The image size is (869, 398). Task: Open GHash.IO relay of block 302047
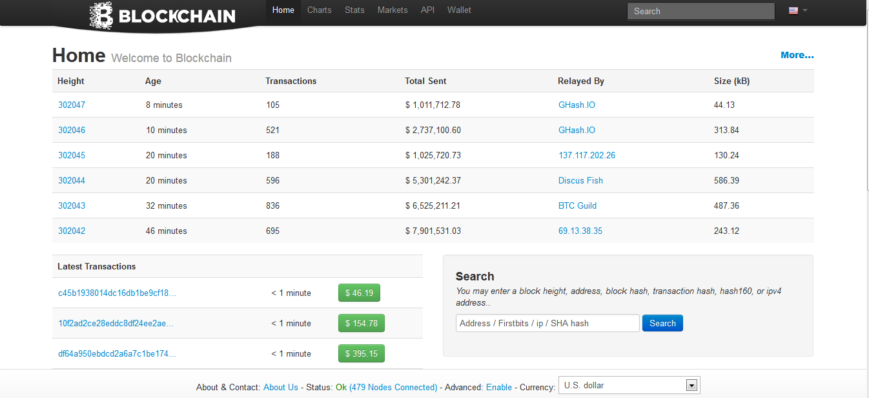(577, 105)
